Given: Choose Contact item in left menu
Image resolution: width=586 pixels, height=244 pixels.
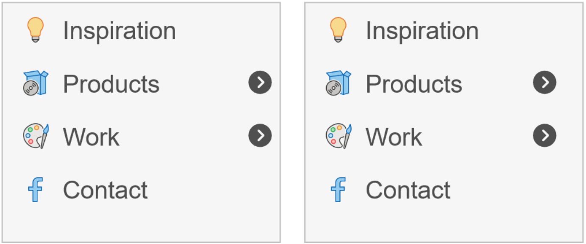Looking at the screenshot, I should click(105, 190).
